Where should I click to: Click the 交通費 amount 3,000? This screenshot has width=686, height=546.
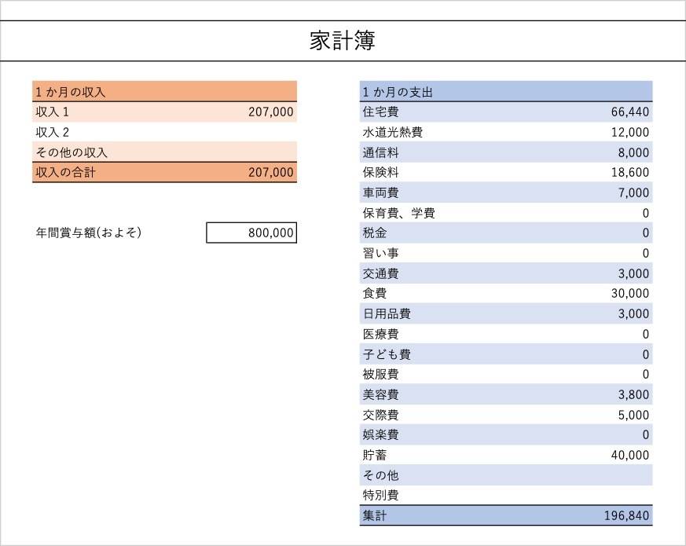(x=633, y=273)
